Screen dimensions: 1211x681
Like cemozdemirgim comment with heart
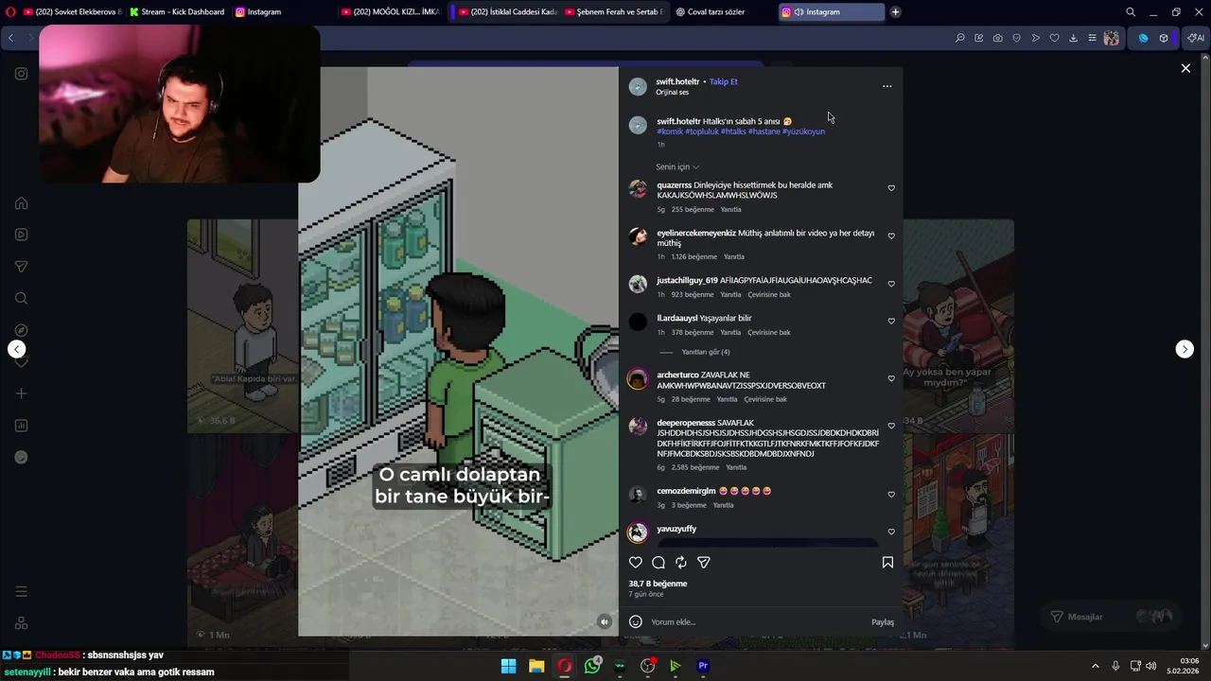pyautogui.click(x=891, y=494)
